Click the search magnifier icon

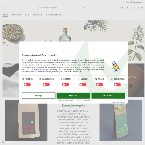[84, 8]
